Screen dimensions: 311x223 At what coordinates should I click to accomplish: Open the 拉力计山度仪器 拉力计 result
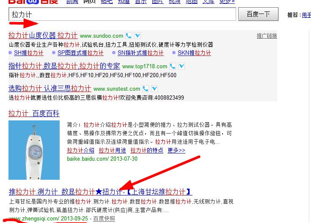pos(43,36)
